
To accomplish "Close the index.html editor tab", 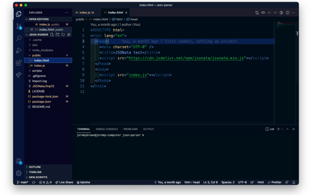I will tap(126, 12).
